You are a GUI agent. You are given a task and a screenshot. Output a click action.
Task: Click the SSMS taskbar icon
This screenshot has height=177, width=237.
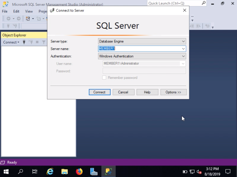click(x=109, y=171)
